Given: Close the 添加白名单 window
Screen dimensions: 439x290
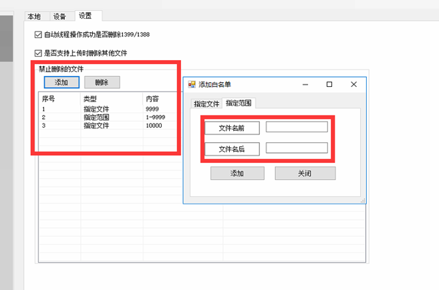Looking at the screenshot, I should (353, 84).
